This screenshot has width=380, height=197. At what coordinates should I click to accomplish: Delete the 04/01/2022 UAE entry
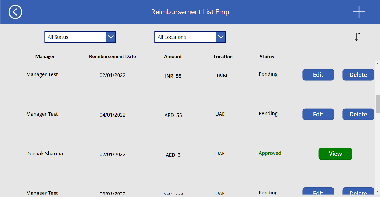pos(358,114)
